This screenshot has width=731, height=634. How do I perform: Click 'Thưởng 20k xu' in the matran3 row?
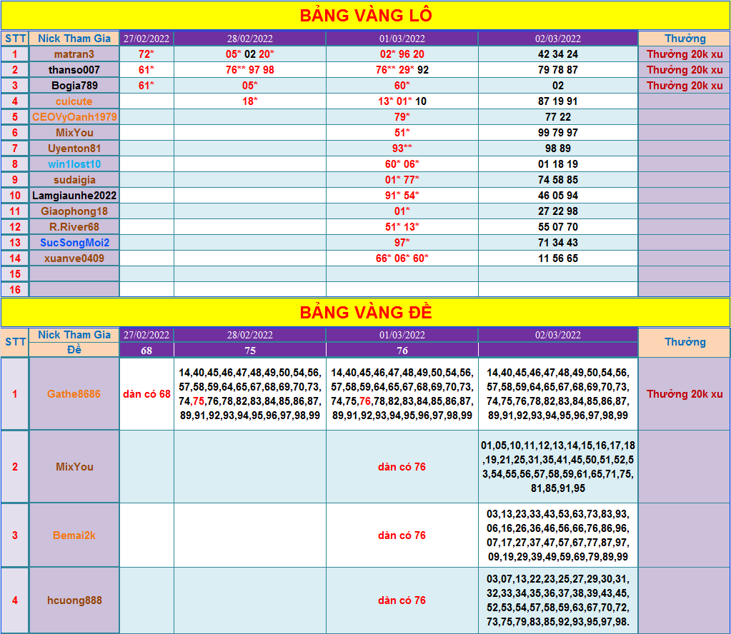pyautogui.click(x=685, y=54)
